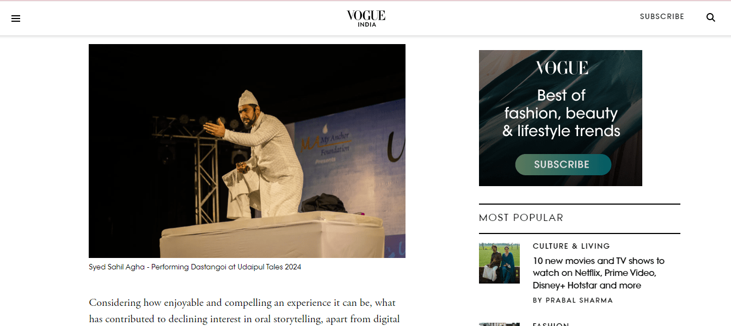
Task: Open the partially visible FASHION category link
Action: click(x=551, y=324)
